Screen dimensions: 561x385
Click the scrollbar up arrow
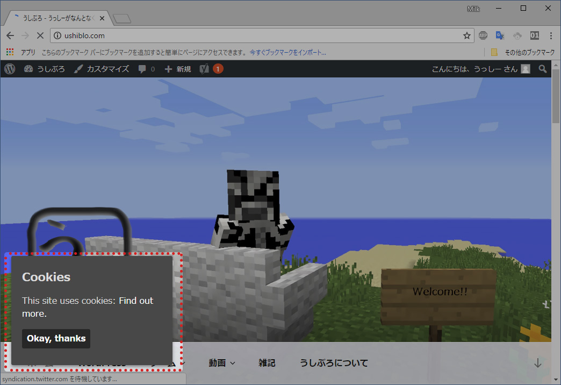(556, 65)
